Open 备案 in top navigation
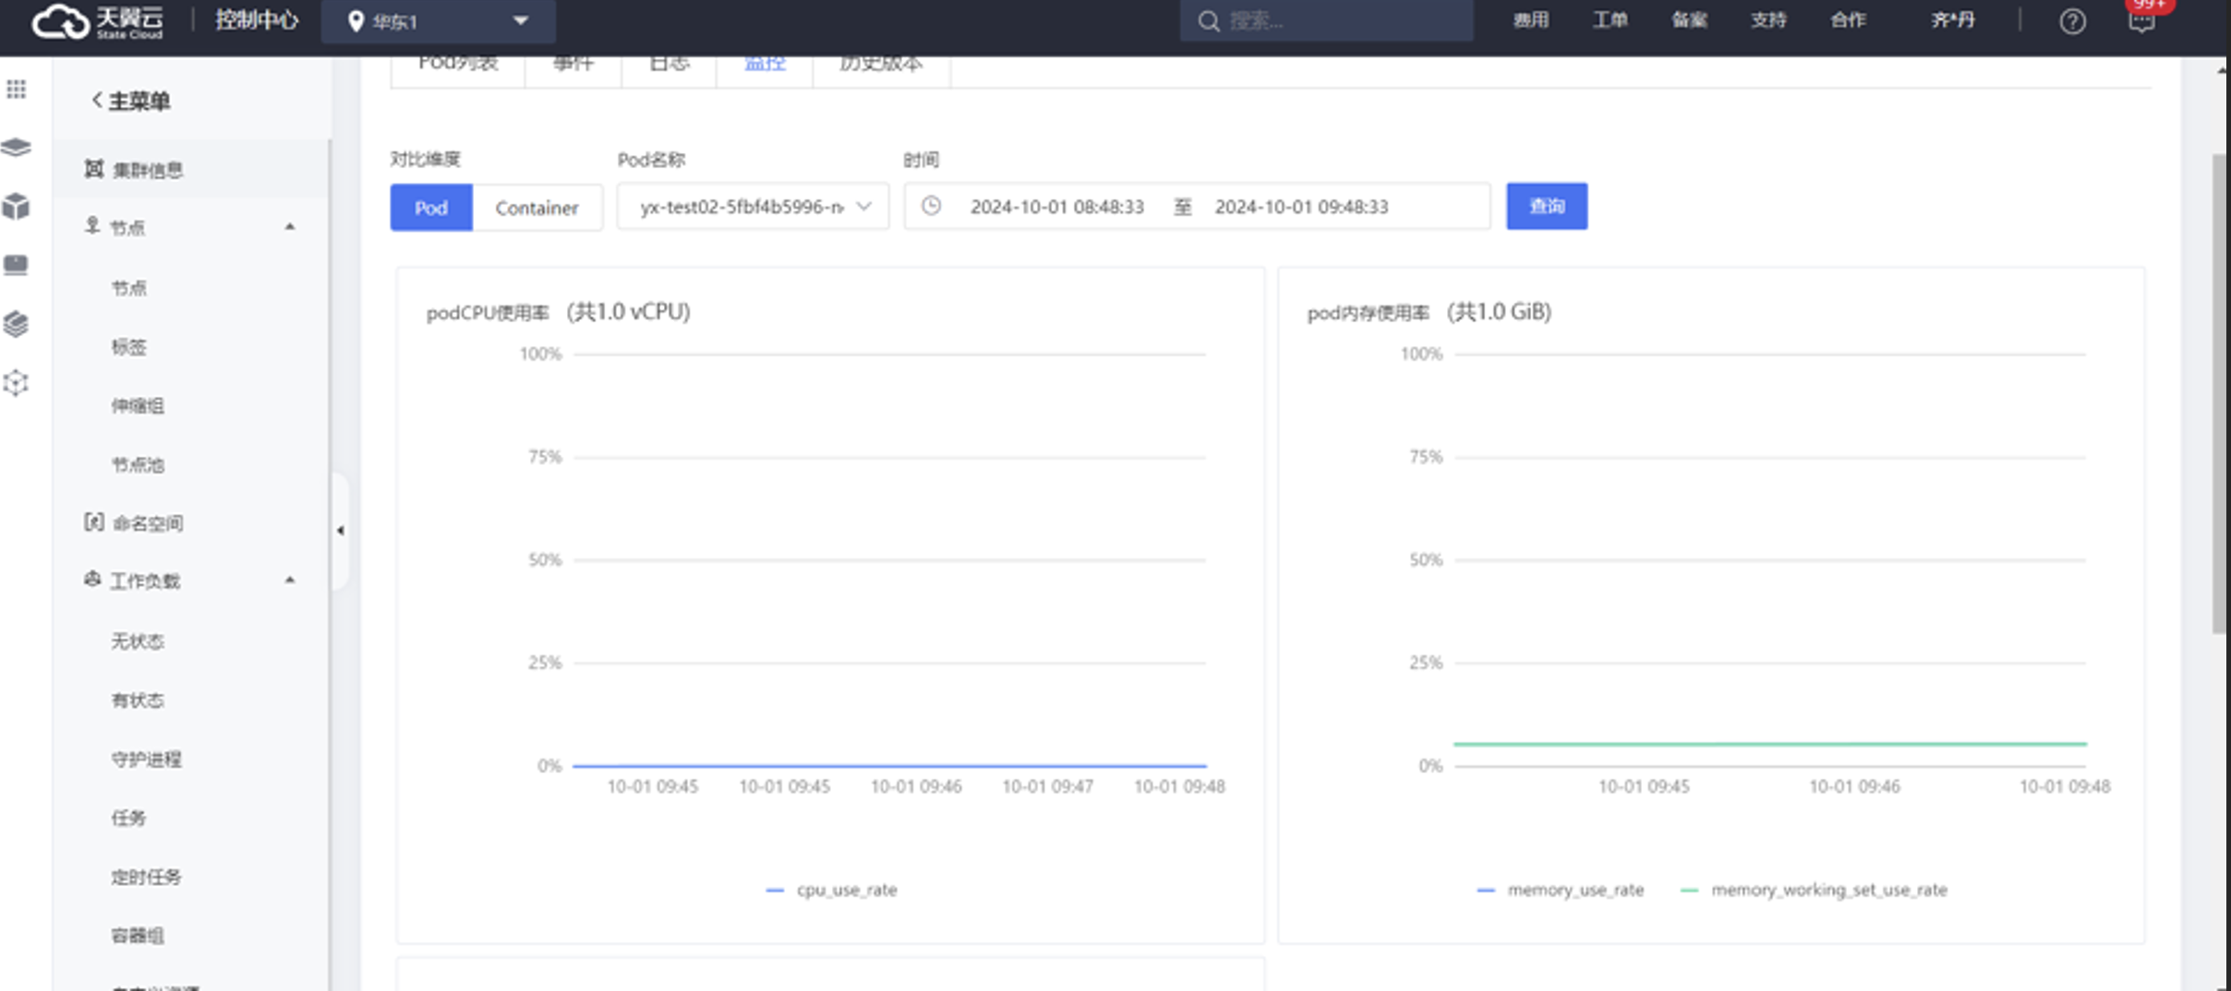Screen dimensions: 2231x991 click(x=1690, y=20)
